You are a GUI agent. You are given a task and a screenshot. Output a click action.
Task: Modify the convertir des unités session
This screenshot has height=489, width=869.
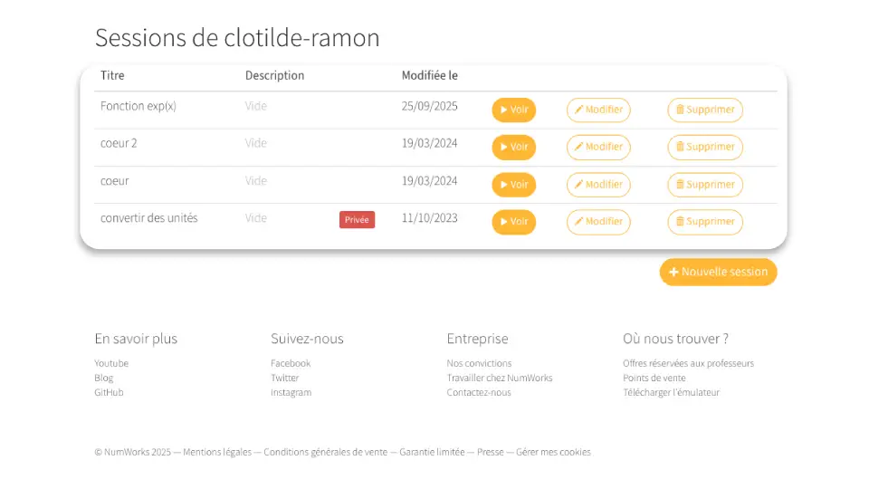coord(598,222)
